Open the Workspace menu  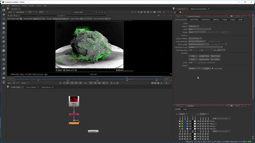[x=16, y=6]
